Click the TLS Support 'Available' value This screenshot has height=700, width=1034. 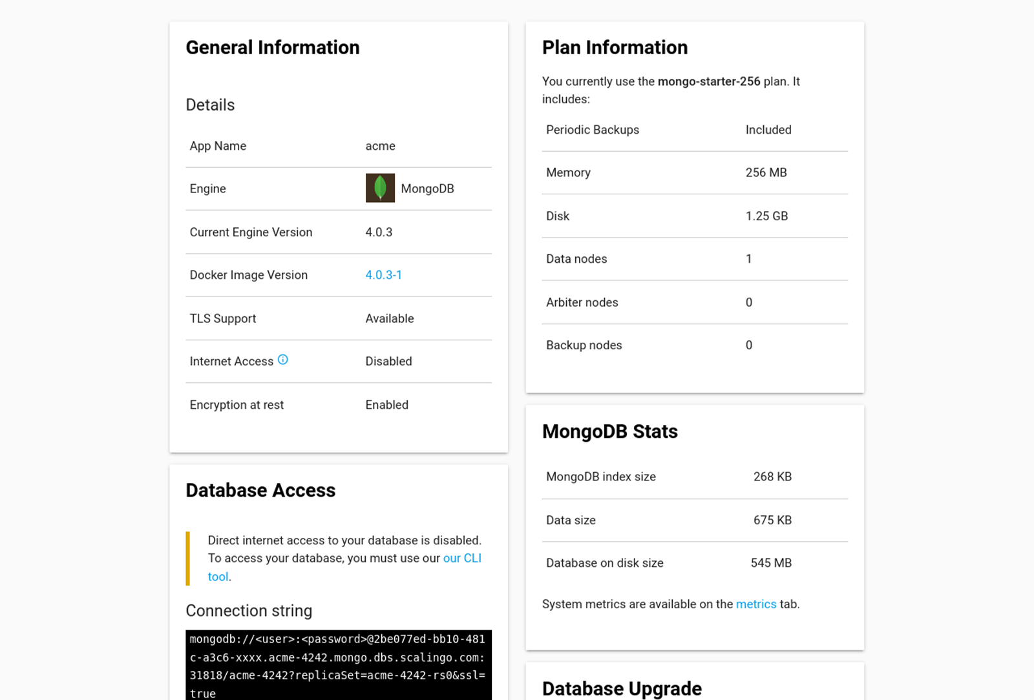[x=389, y=318]
